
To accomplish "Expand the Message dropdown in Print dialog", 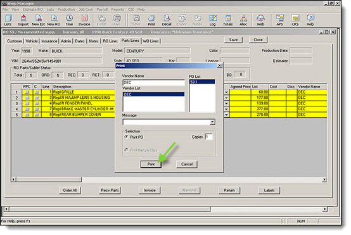I will pyautogui.click(x=212, y=122).
